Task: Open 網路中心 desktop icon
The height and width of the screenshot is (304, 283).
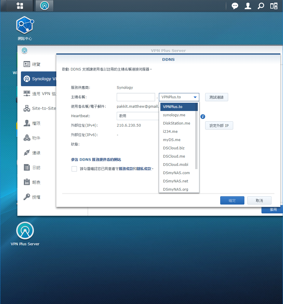Action: pyautogui.click(x=25, y=29)
